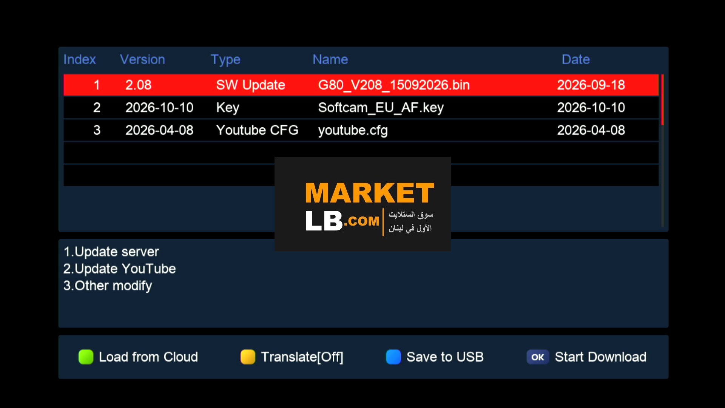Click the '1.Update server' changelog line
Screen dimensions: 725x408
click(111, 252)
